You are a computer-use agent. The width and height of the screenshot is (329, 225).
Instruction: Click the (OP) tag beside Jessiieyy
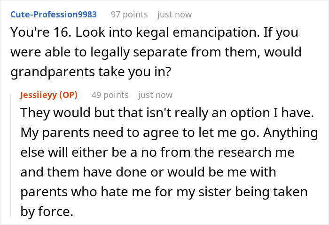(x=68, y=95)
